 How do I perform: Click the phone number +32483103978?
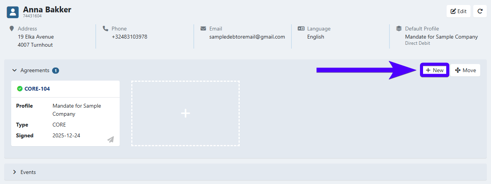coord(129,37)
